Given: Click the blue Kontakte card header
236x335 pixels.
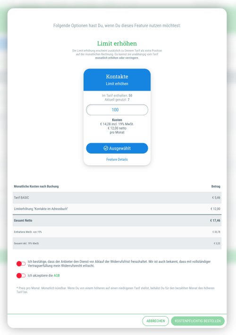Looking at the screenshot, I should 117,80.
